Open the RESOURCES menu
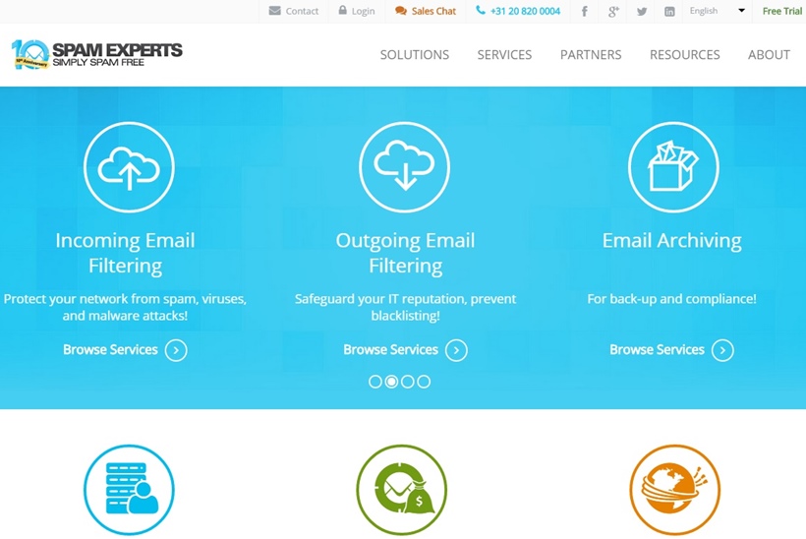 click(685, 54)
